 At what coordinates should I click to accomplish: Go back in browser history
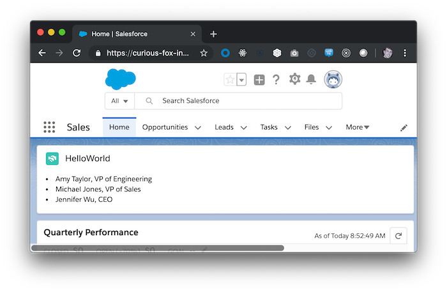pos(42,53)
